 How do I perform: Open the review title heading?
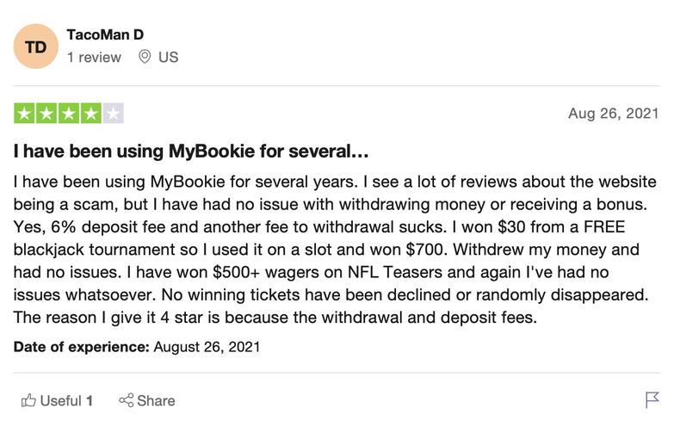coord(191,152)
